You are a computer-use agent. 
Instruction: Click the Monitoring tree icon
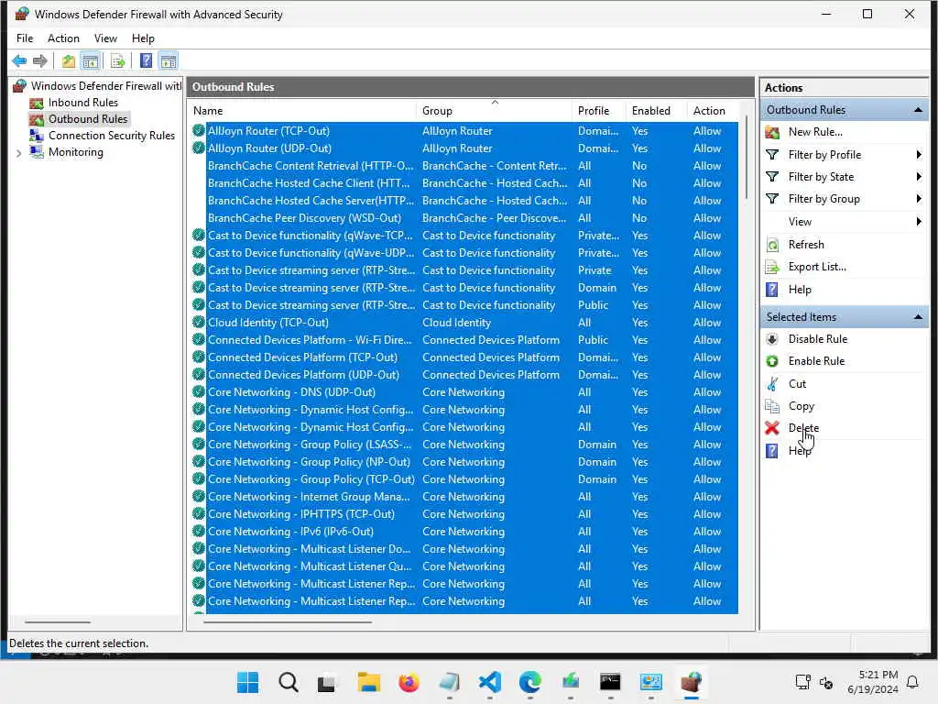tap(37, 152)
